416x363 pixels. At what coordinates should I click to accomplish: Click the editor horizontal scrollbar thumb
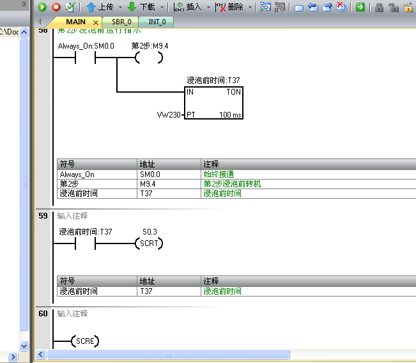(168, 354)
